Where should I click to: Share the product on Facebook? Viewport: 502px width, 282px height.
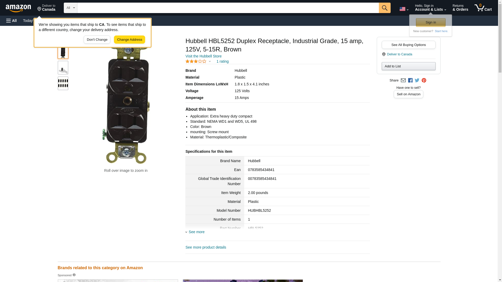[x=410, y=80]
